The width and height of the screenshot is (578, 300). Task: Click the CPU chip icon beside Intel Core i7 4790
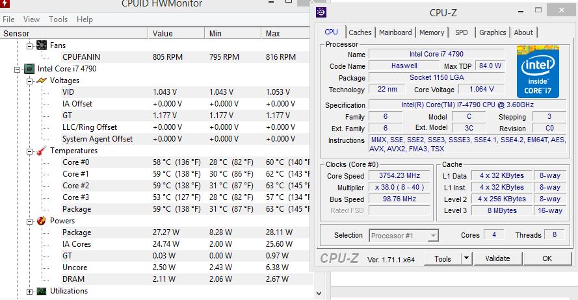29,68
